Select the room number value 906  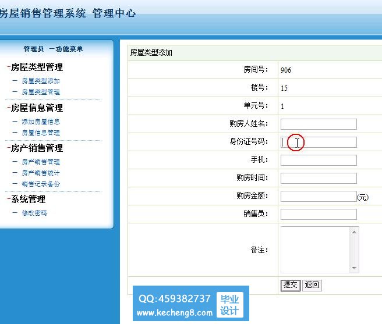(x=286, y=70)
